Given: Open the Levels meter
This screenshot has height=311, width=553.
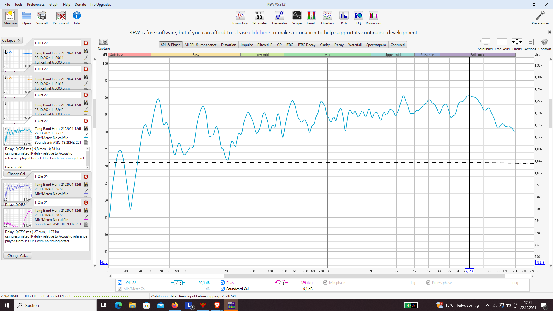Looking at the screenshot, I should (x=311, y=18).
